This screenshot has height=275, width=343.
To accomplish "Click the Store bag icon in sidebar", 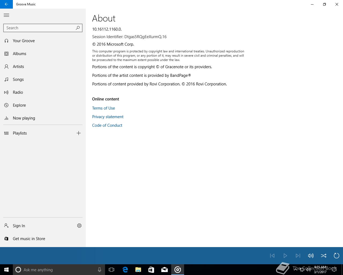I will click(6, 239).
